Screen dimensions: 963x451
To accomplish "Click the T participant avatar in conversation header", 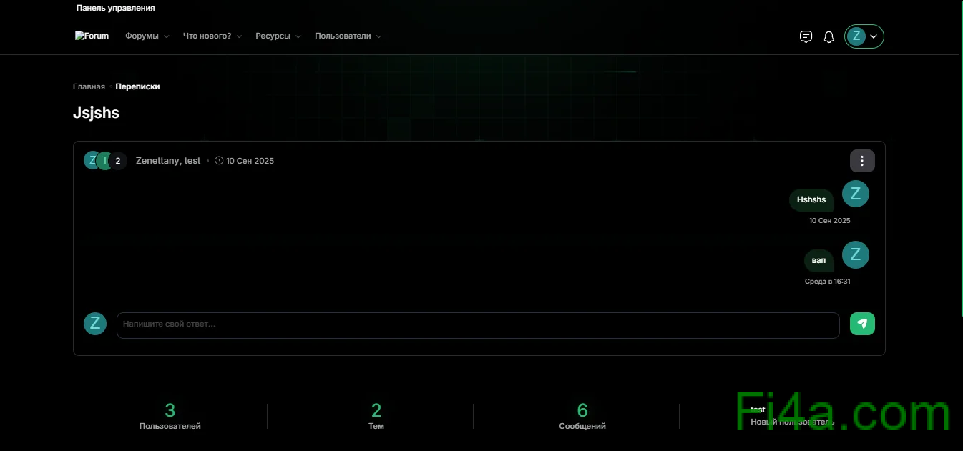I will (105, 161).
